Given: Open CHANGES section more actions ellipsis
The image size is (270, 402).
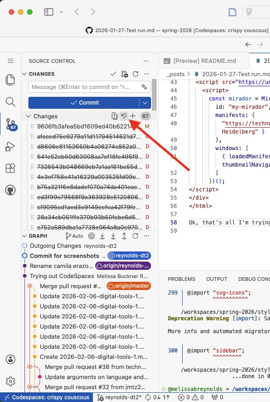Looking at the screenshot, I should [x=146, y=74].
